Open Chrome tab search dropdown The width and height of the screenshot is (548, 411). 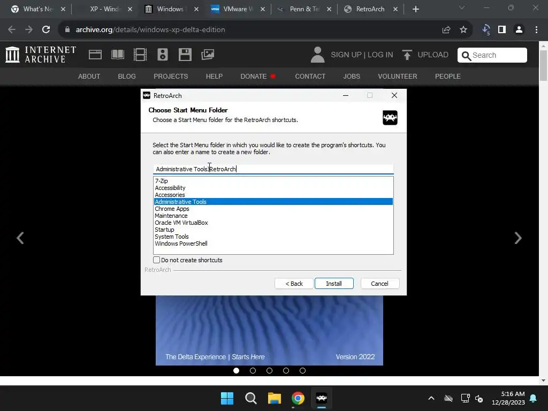462,7
